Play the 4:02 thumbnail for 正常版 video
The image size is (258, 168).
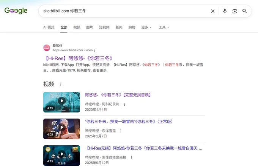click(61, 129)
